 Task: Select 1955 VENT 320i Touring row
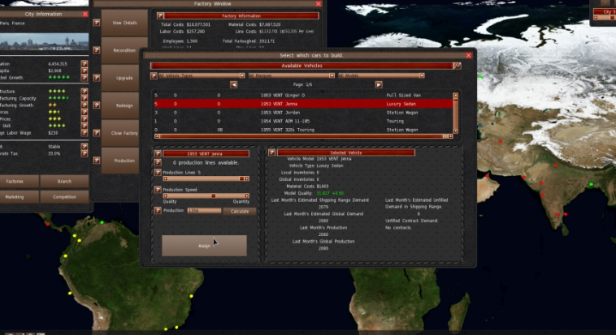tap(303, 130)
